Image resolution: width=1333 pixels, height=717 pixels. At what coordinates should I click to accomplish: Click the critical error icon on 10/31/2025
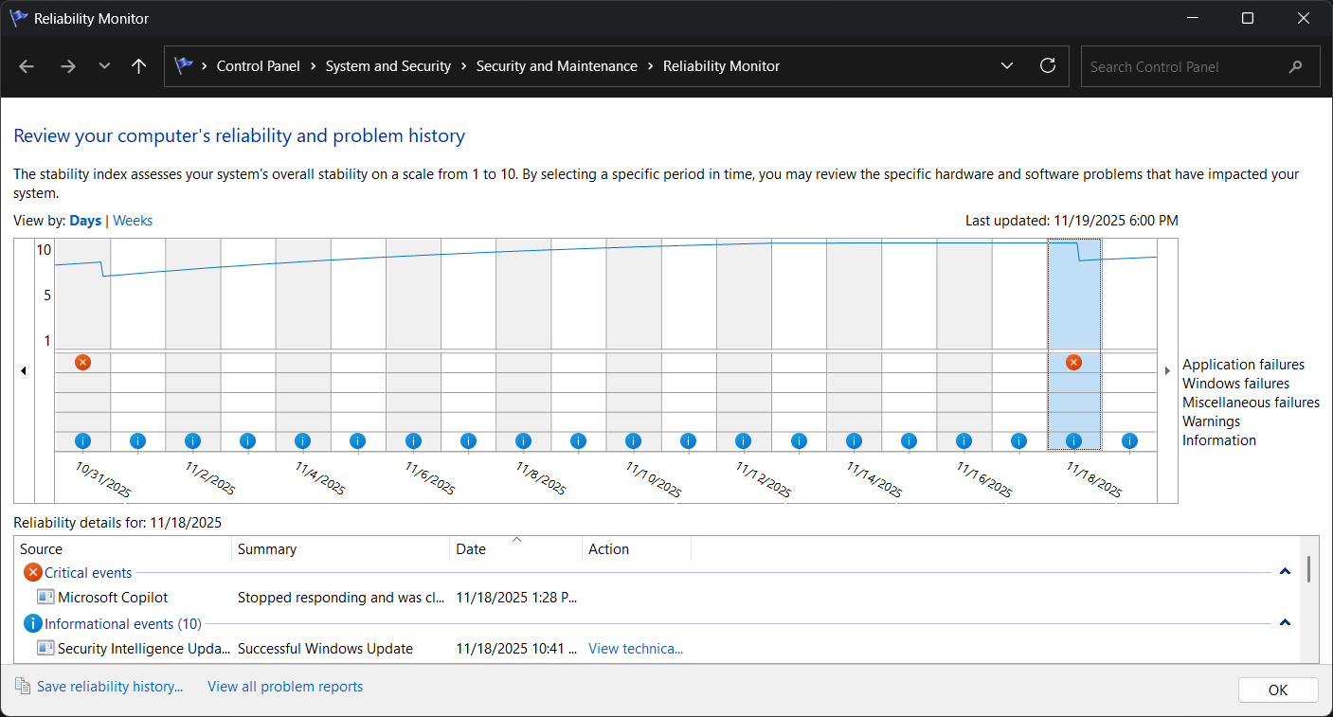[82, 363]
